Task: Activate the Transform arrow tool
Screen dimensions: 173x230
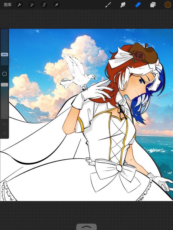Action: (x=56, y=5)
